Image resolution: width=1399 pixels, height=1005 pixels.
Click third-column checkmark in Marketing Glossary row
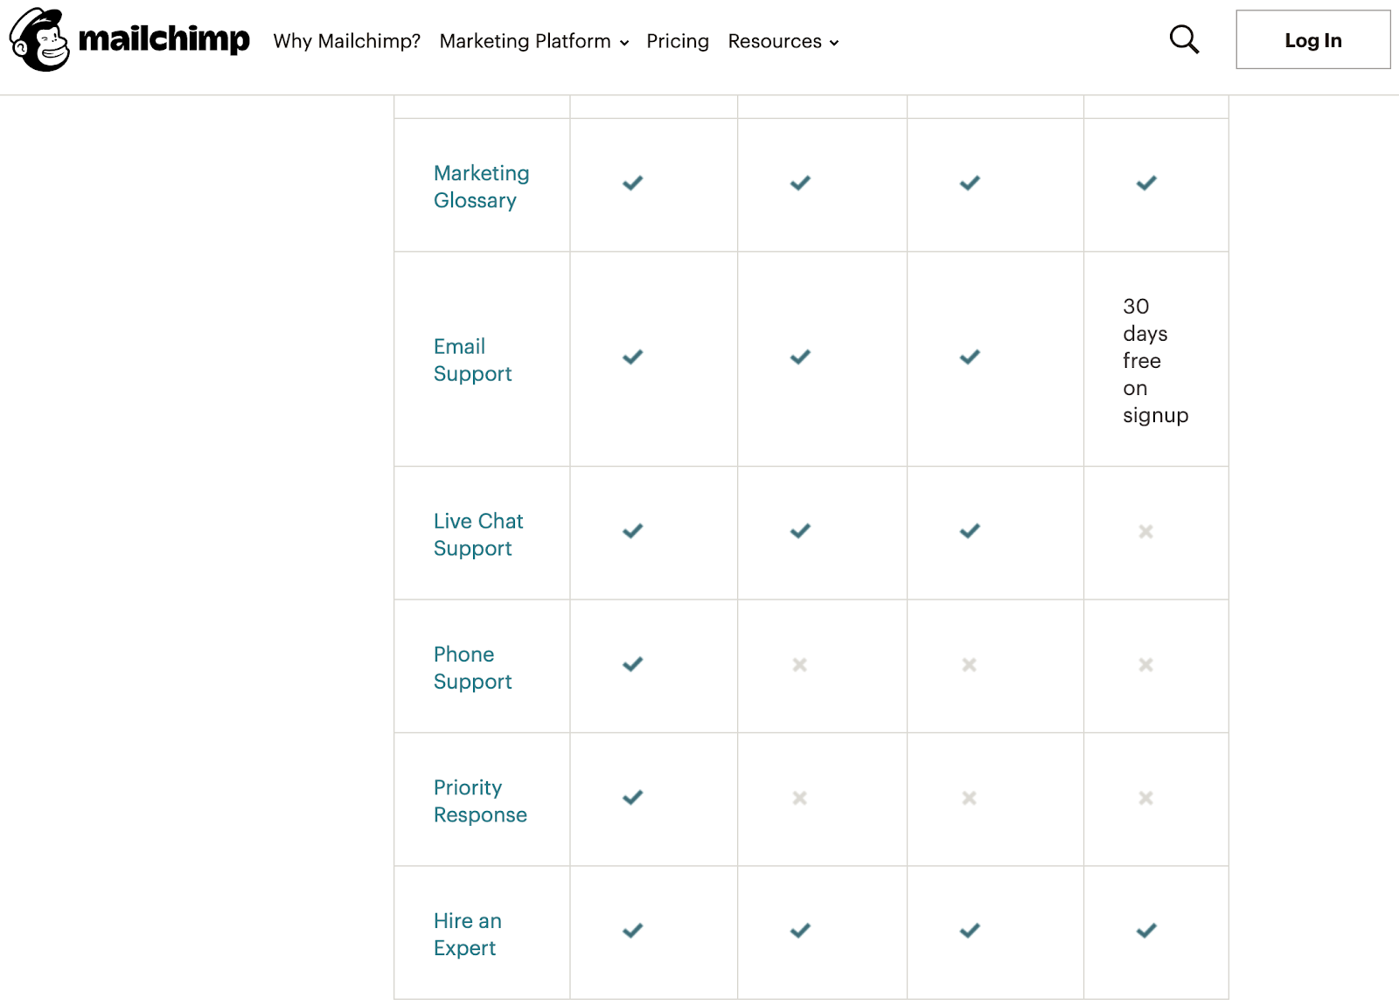click(x=970, y=183)
